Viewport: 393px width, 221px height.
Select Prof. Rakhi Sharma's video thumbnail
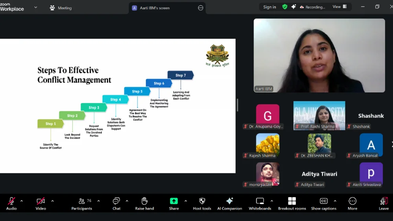coord(319,115)
